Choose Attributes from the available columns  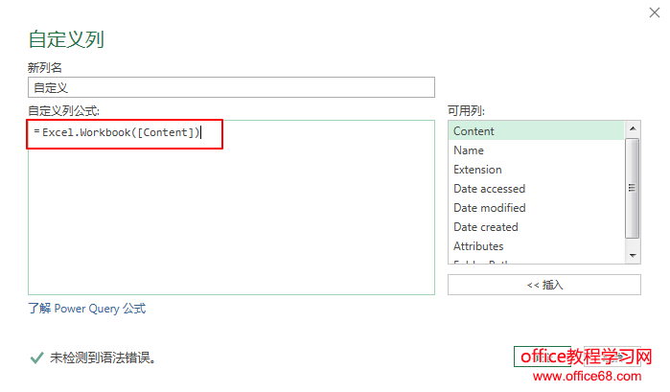478,246
